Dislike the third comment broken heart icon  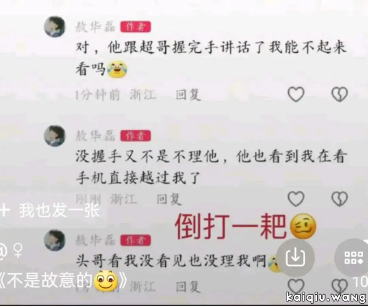pos(339,286)
